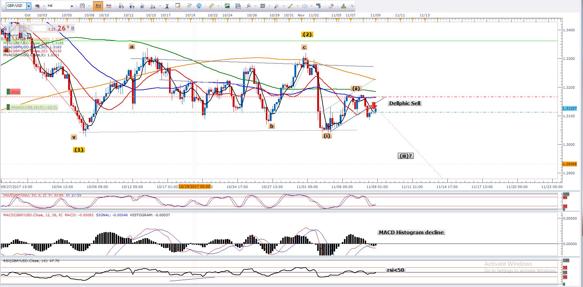Image resolution: width=583 pixels, height=287 pixels.
Task: Open the GBP/USD symbol dropdown
Action: [29, 6]
